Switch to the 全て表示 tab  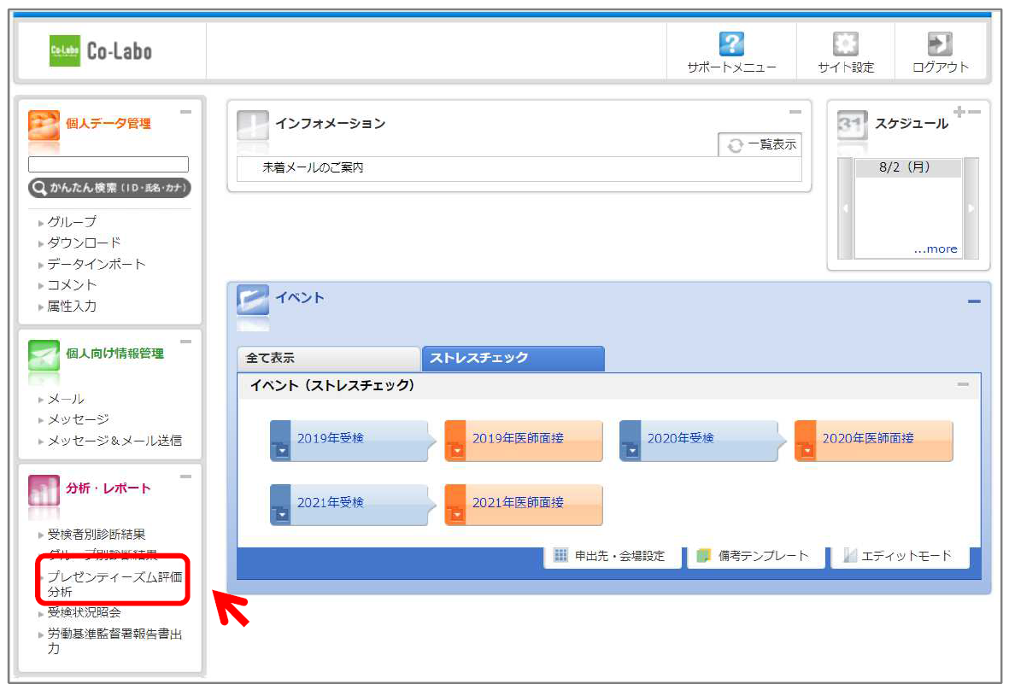(328, 358)
